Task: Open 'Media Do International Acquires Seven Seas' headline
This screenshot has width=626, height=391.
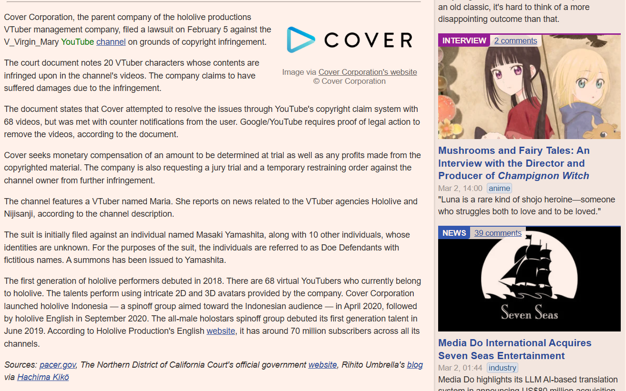Action: point(515,349)
